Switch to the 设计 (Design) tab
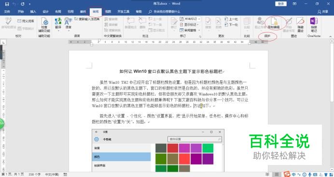 [x=45, y=12]
